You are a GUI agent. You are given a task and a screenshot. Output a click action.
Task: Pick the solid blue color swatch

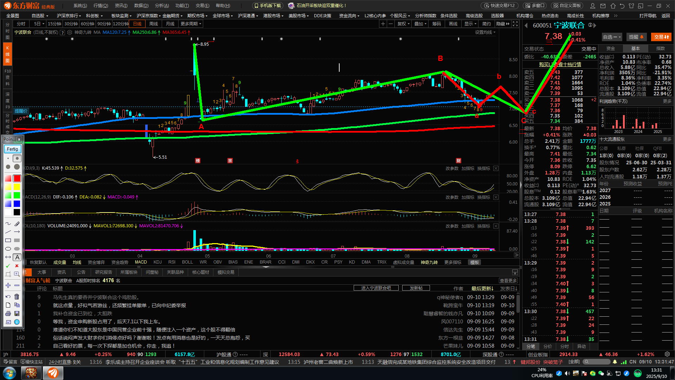tap(17, 204)
